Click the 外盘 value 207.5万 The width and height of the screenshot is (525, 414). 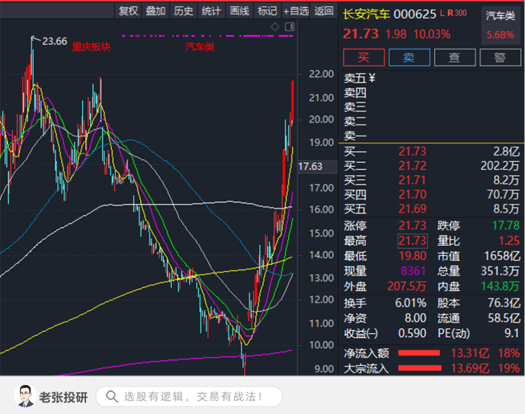click(x=407, y=286)
